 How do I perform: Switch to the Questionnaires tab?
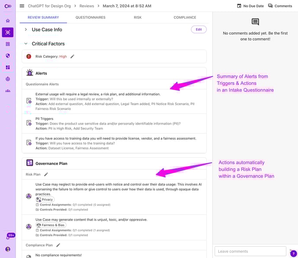click(x=91, y=17)
